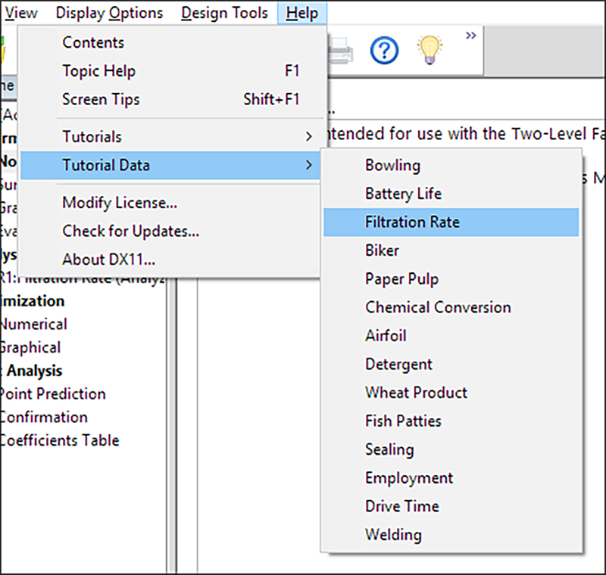Select the Graphical optimization node
606x575 pixels.
pyautogui.click(x=30, y=347)
